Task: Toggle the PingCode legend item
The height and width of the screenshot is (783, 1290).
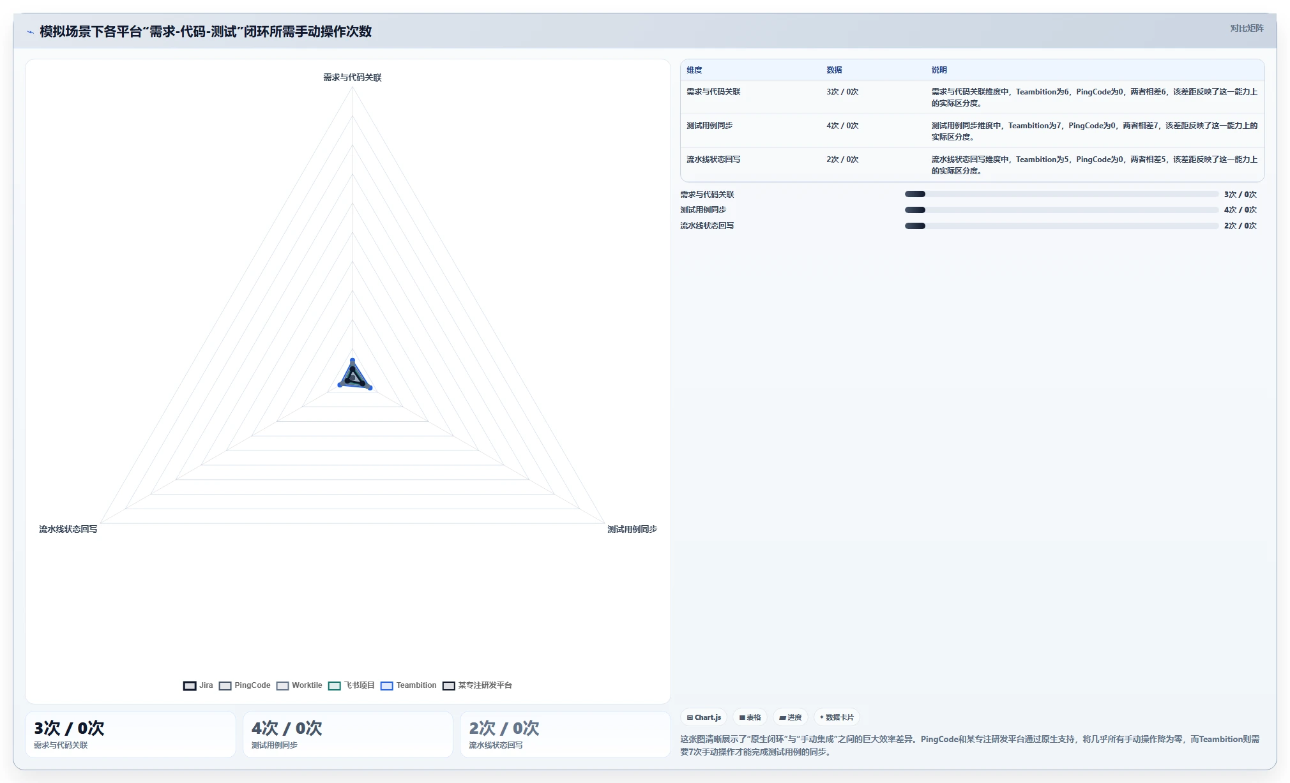Action: pos(245,685)
